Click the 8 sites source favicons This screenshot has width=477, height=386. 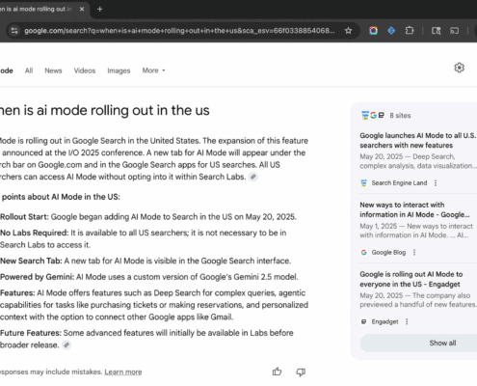(x=373, y=115)
